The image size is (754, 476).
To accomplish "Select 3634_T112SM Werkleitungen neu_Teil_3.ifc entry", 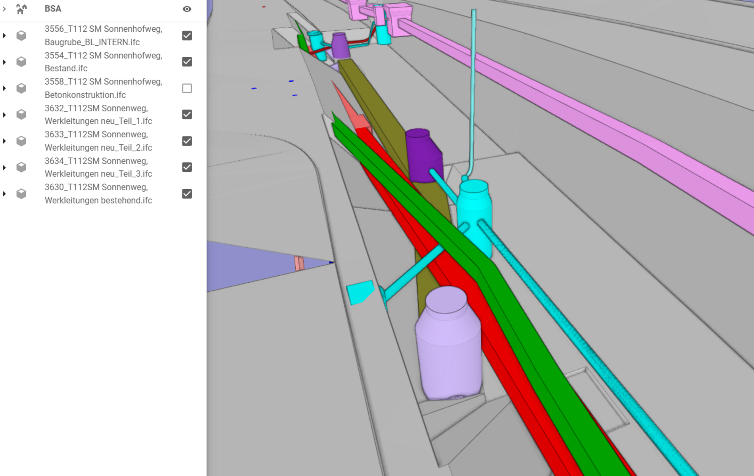I will point(98,167).
